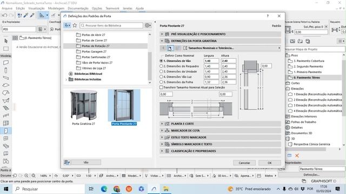Select the Wall tool in toolbox
The image size is (346, 194).
click(x=6, y=63)
